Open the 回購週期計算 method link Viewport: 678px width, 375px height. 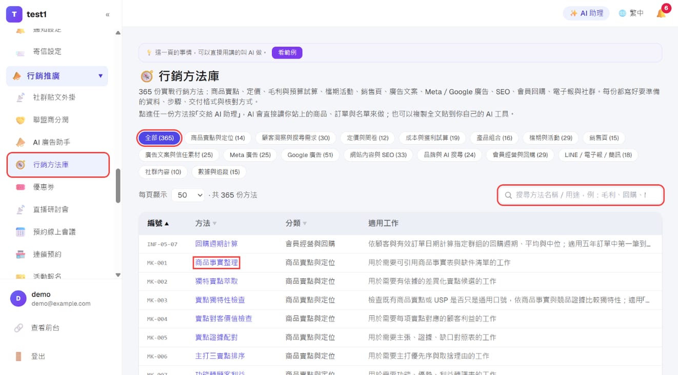(216, 244)
